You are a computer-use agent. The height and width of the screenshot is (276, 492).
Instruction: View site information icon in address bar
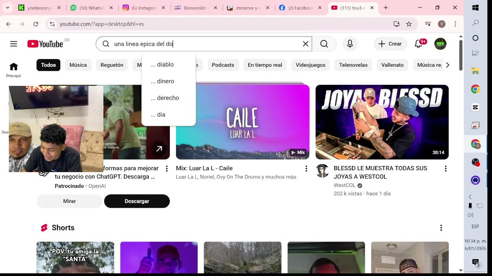tap(53, 24)
